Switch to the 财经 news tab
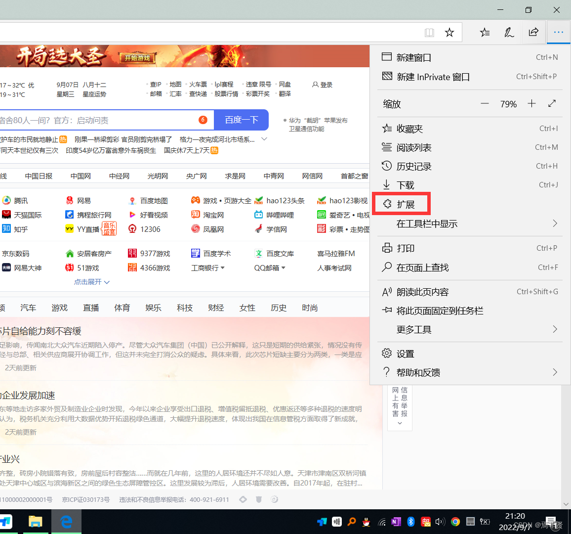571x534 pixels. (216, 308)
